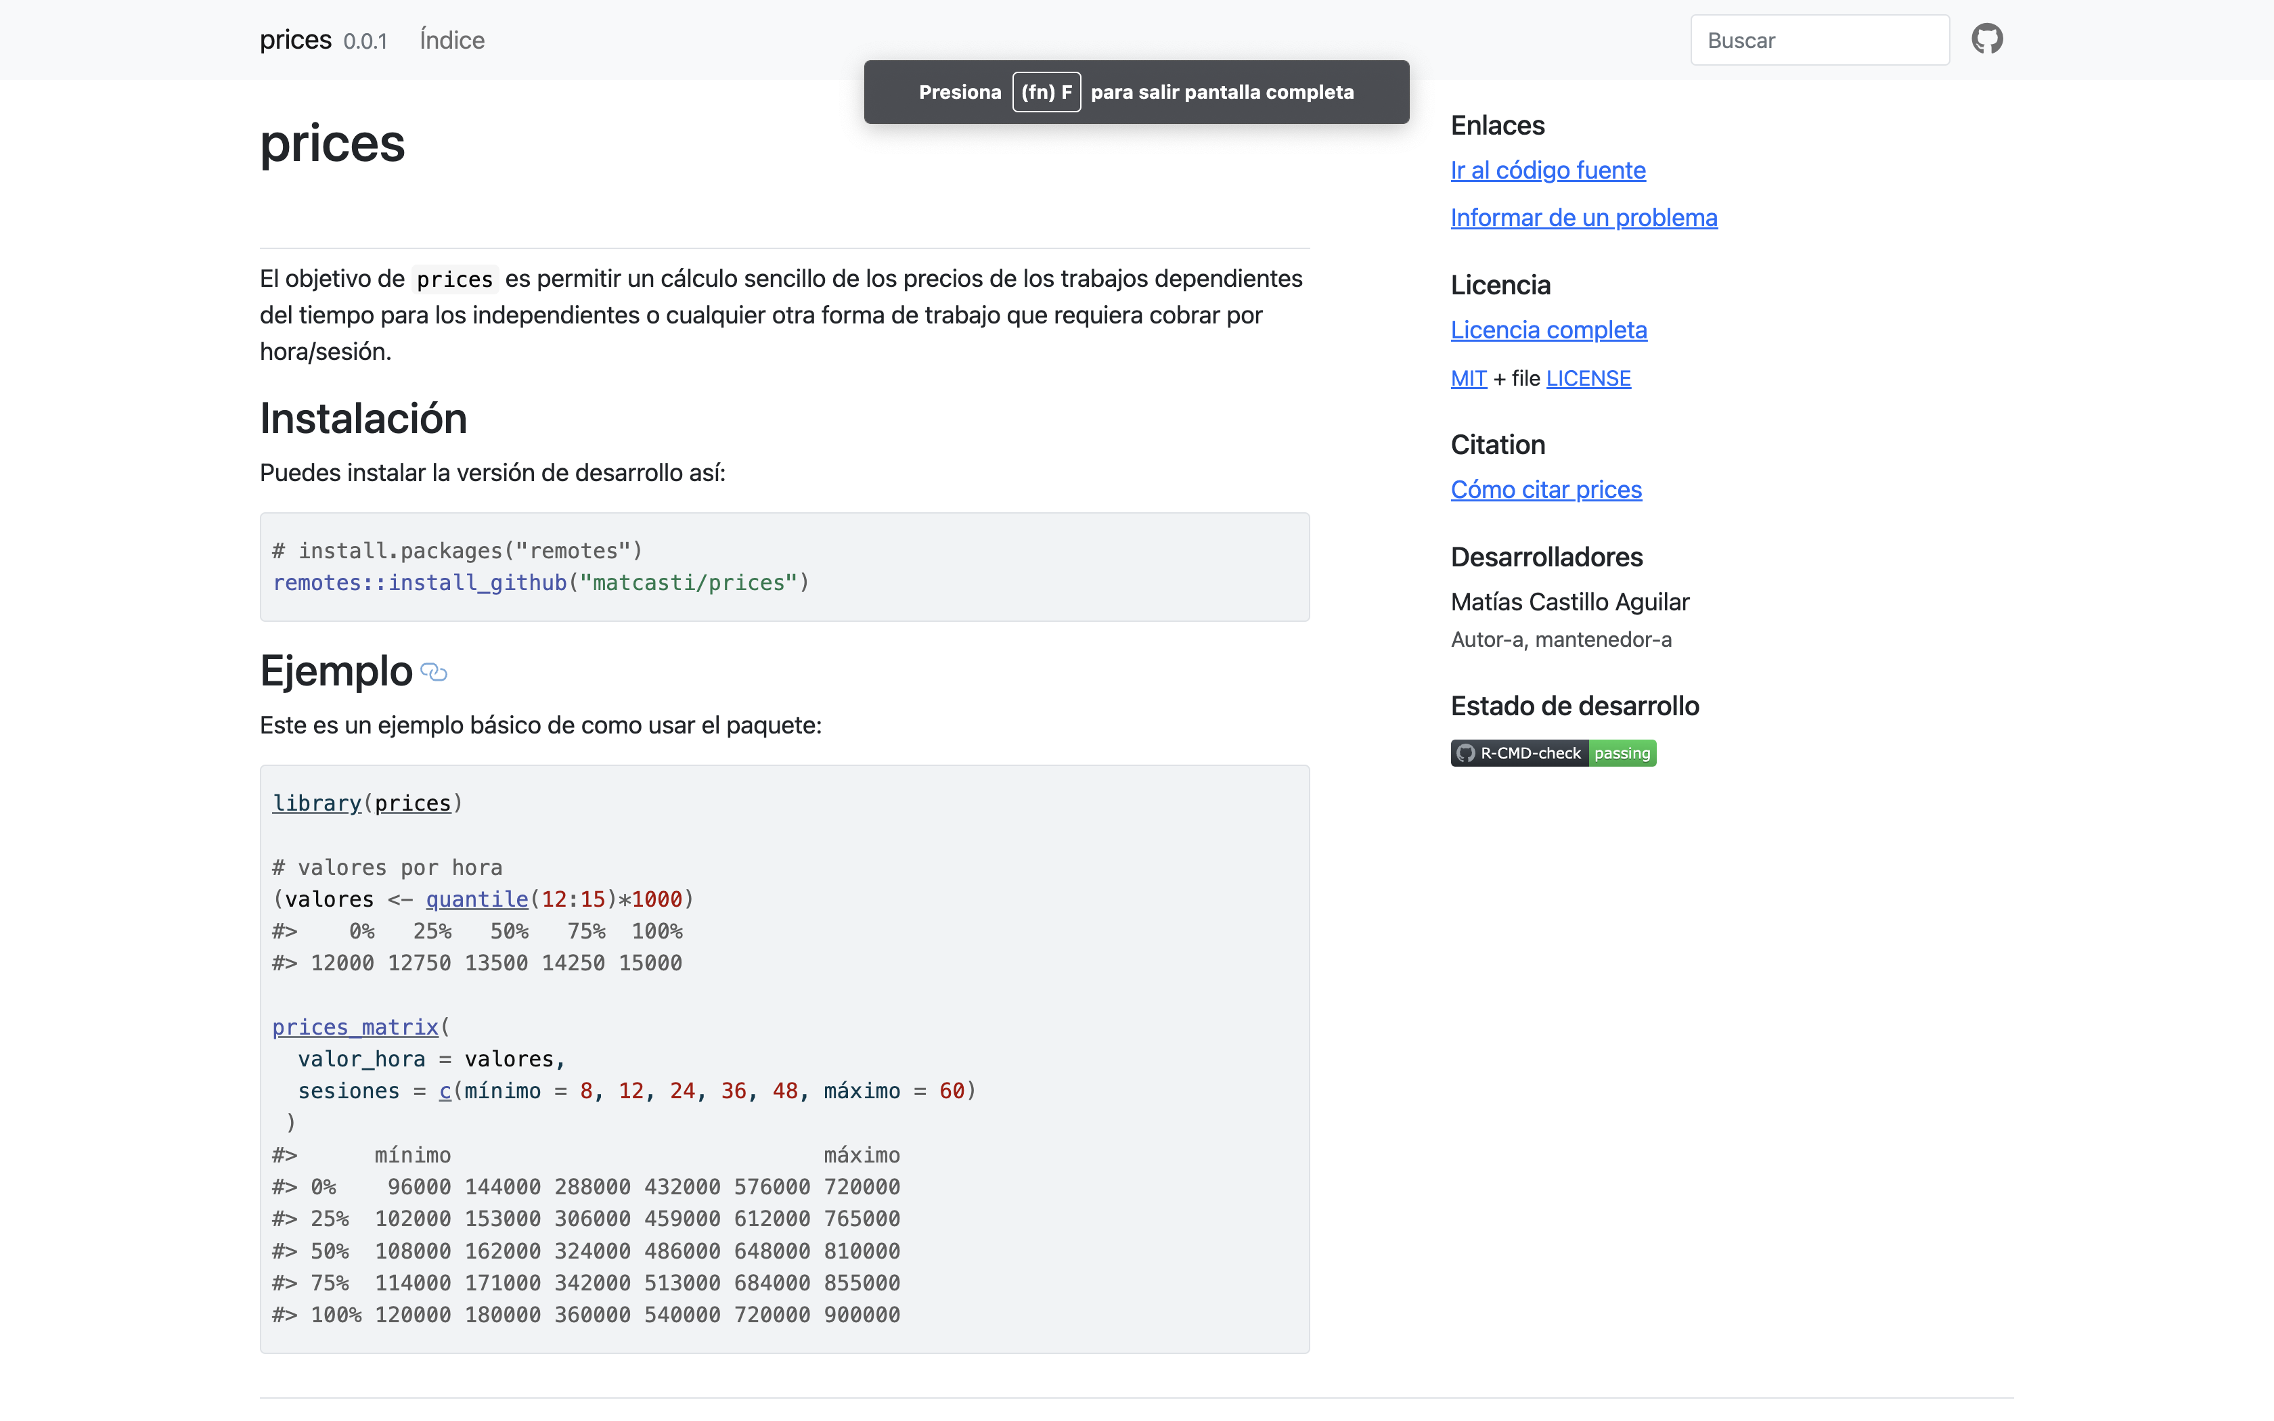
Task: Open the LICENSE file link
Action: click(1588, 379)
